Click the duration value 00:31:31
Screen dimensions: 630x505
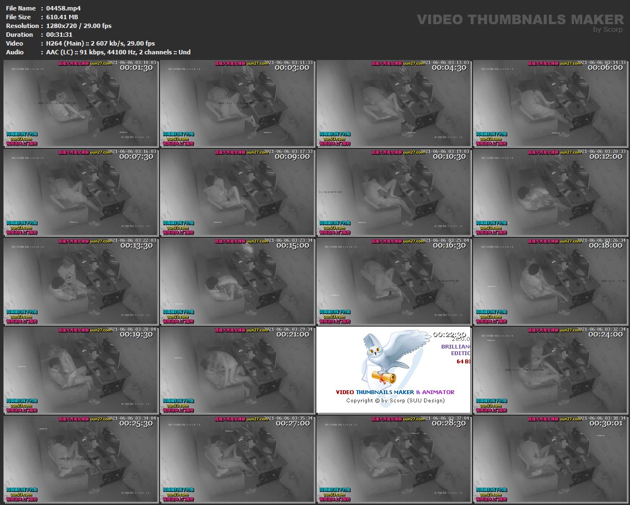pos(59,35)
